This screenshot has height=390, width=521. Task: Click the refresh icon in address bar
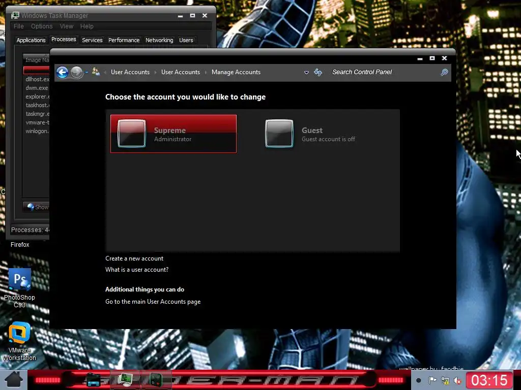[318, 72]
